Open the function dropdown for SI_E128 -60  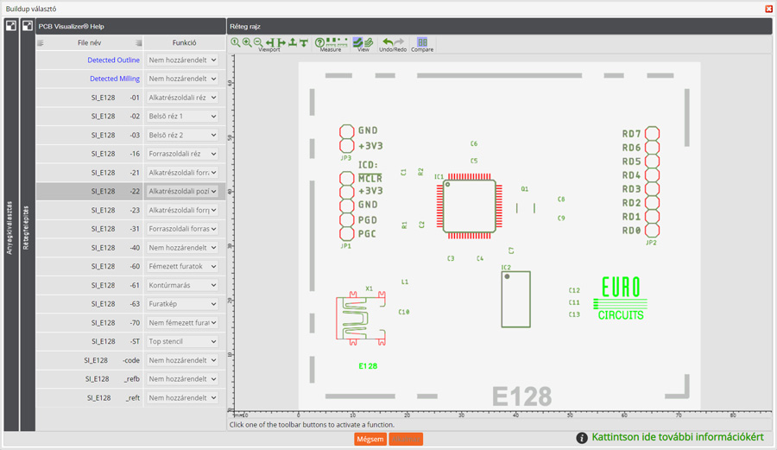[182, 267]
